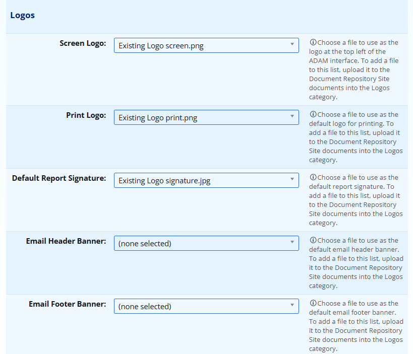Click the Email Header Banner label
Screen dimensions: 413x354
tap(66, 241)
